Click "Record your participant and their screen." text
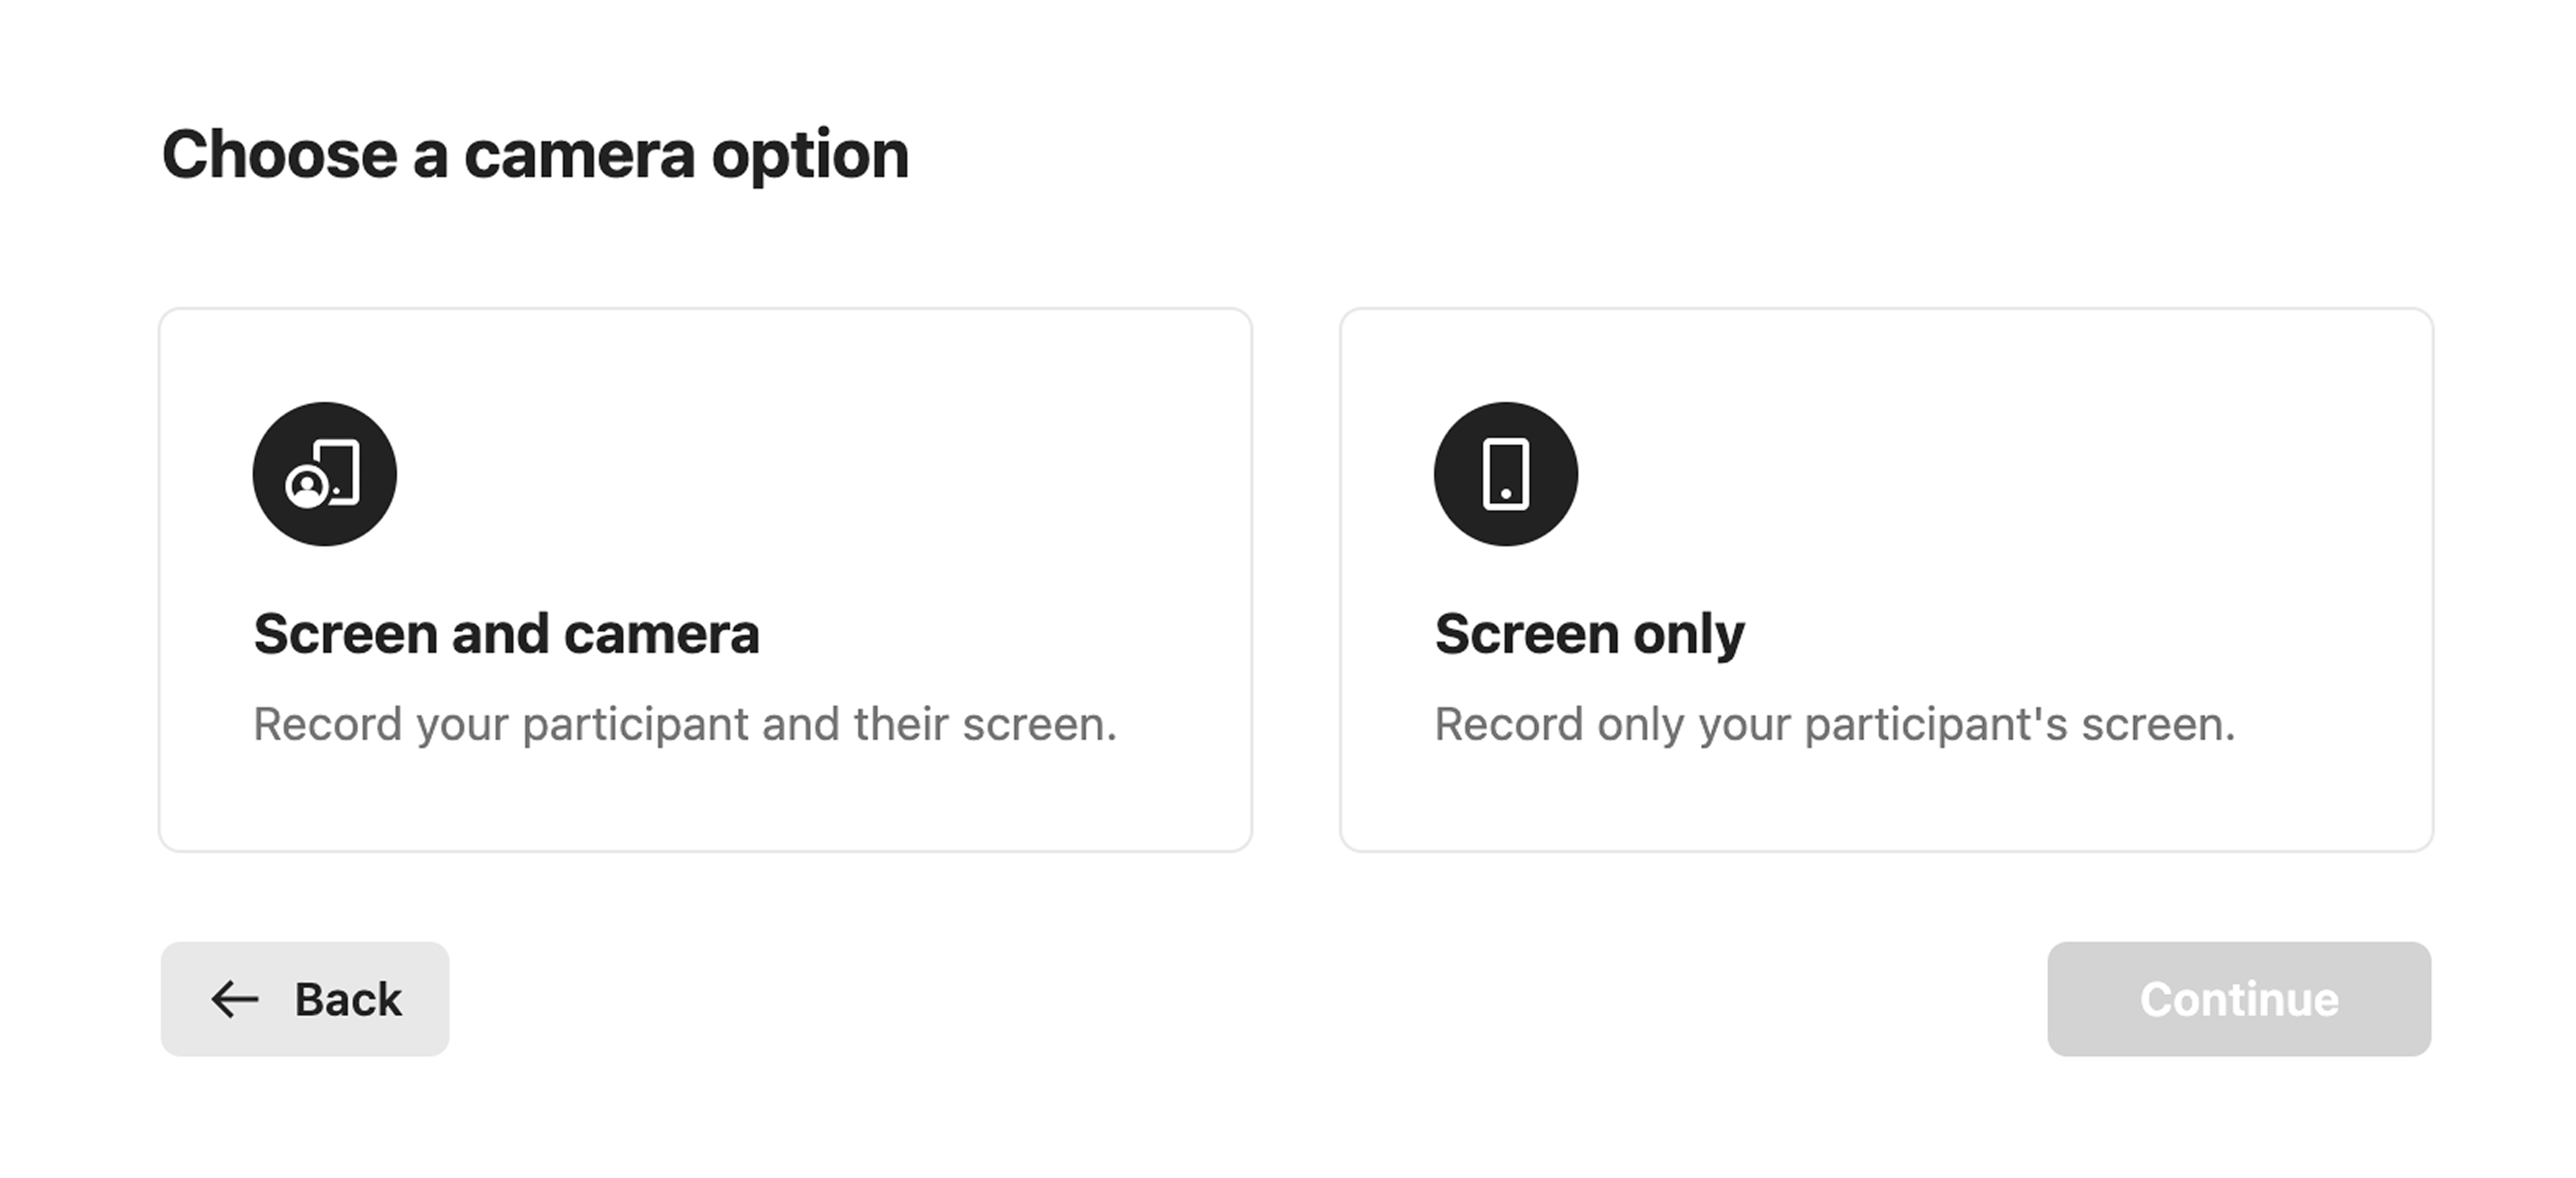The width and height of the screenshot is (2576, 1178). click(684, 724)
